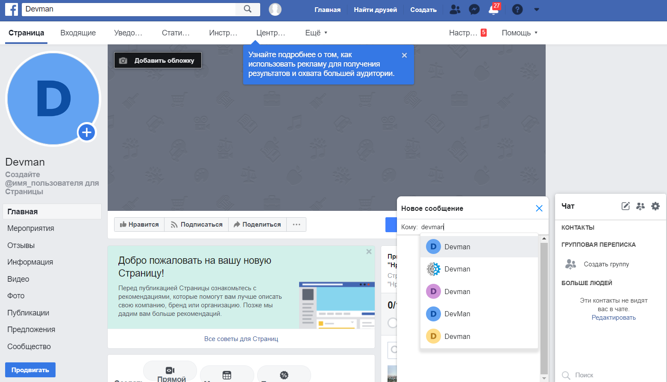Image resolution: width=667 pixels, height=382 pixels.
Task: Click the Кому recipient input field
Action: (x=483, y=227)
